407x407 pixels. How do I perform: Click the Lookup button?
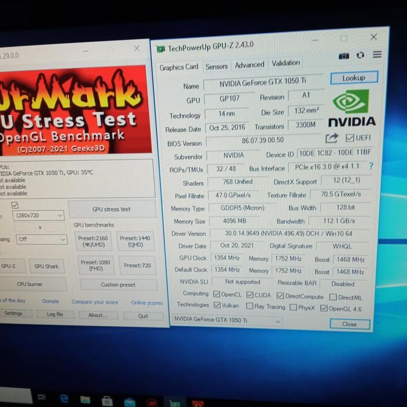click(354, 78)
